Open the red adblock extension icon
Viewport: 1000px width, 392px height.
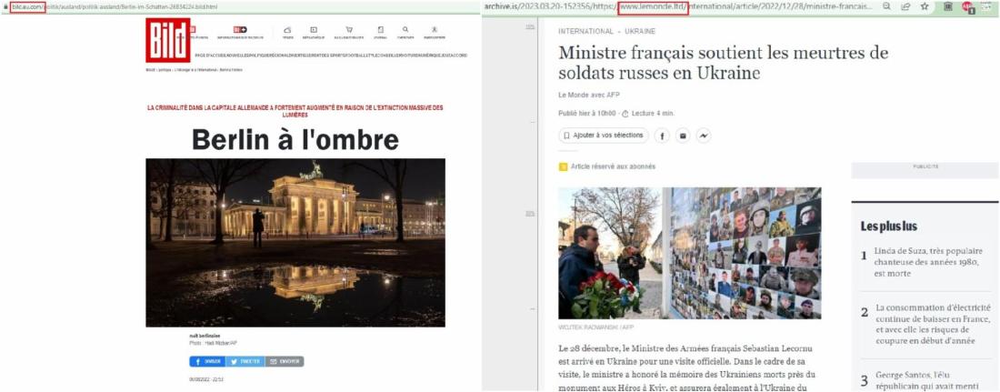tap(967, 7)
